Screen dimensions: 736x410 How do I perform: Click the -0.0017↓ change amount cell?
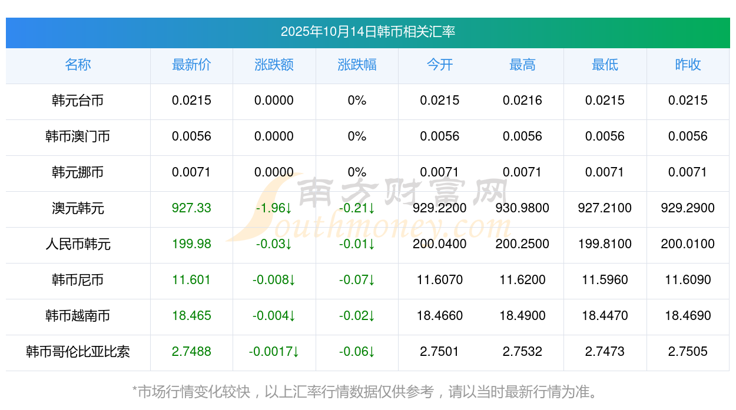coord(274,352)
